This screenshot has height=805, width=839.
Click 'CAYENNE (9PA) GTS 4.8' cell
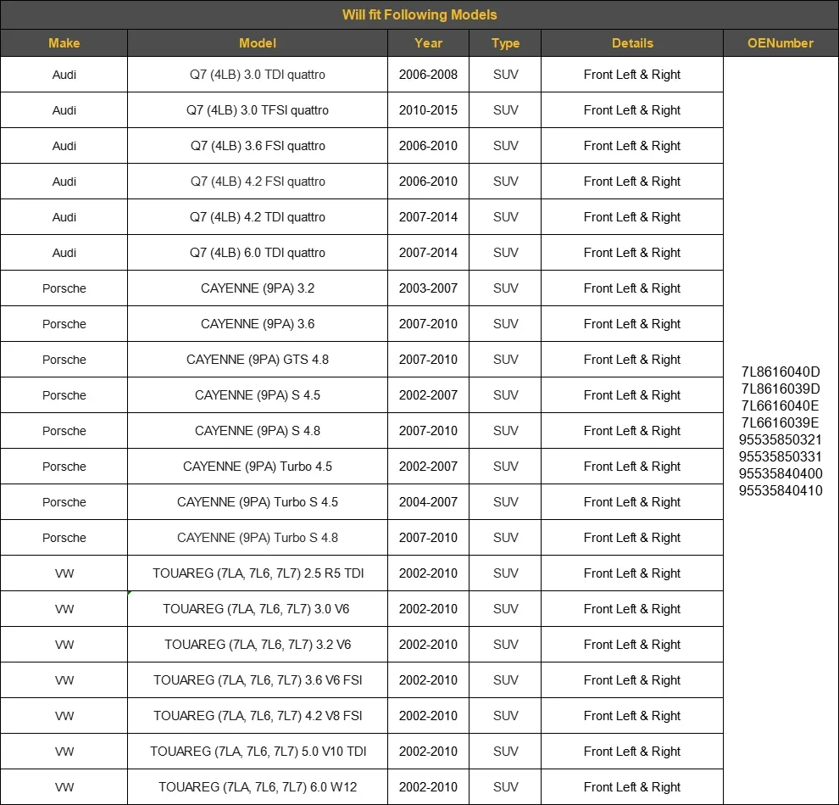tap(258, 360)
